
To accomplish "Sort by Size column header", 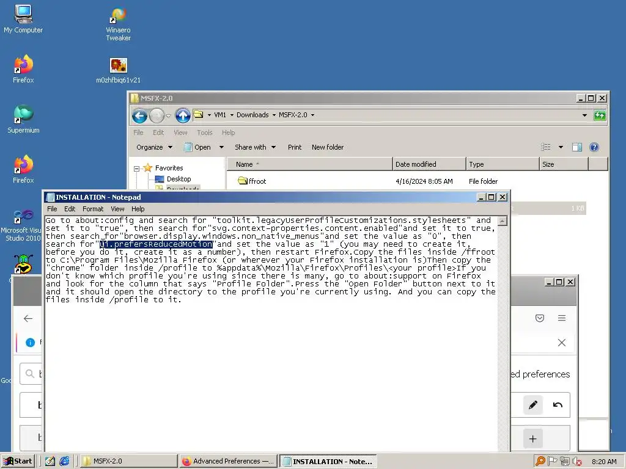I will coord(564,164).
